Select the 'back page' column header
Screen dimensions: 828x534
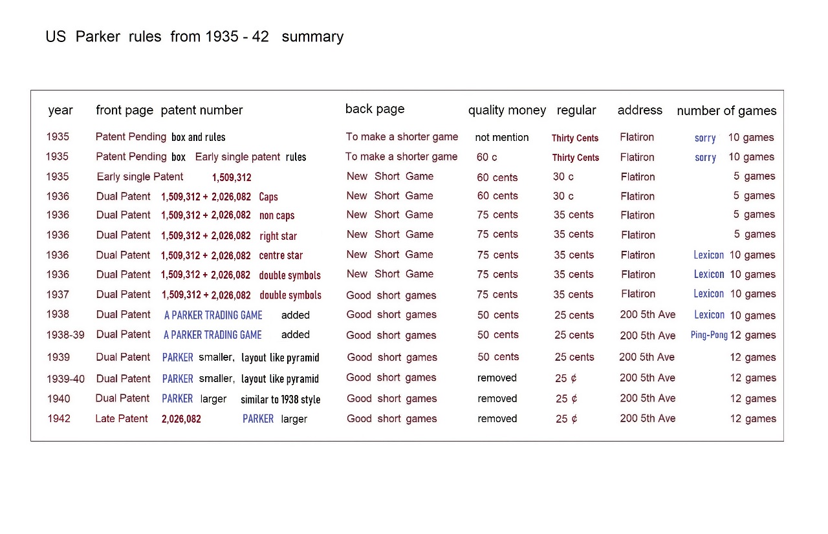click(x=375, y=109)
